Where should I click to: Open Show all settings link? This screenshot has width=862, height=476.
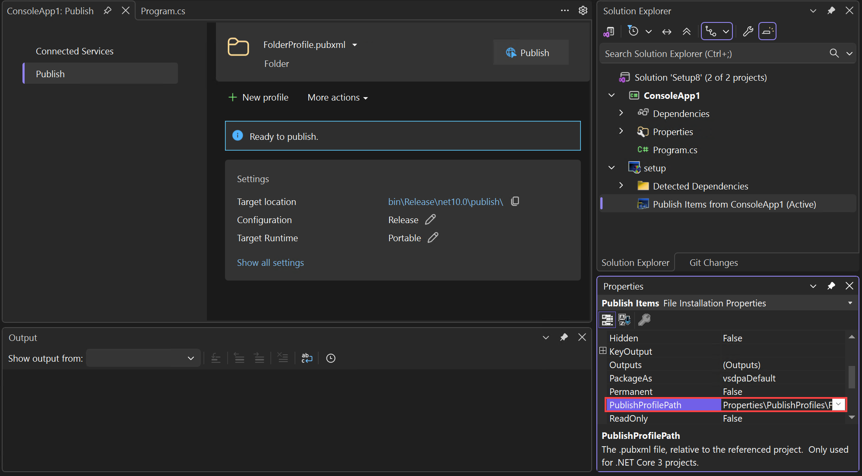pyautogui.click(x=270, y=262)
